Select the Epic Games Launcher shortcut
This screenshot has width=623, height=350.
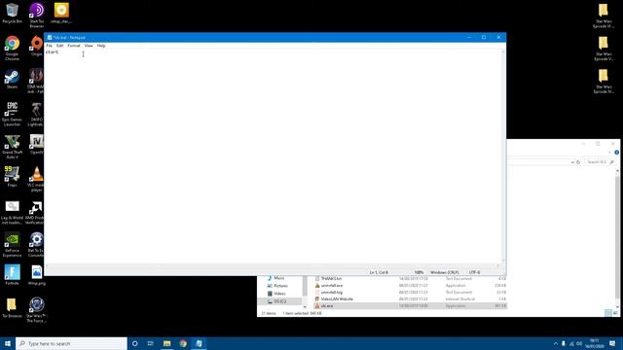(12, 114)
